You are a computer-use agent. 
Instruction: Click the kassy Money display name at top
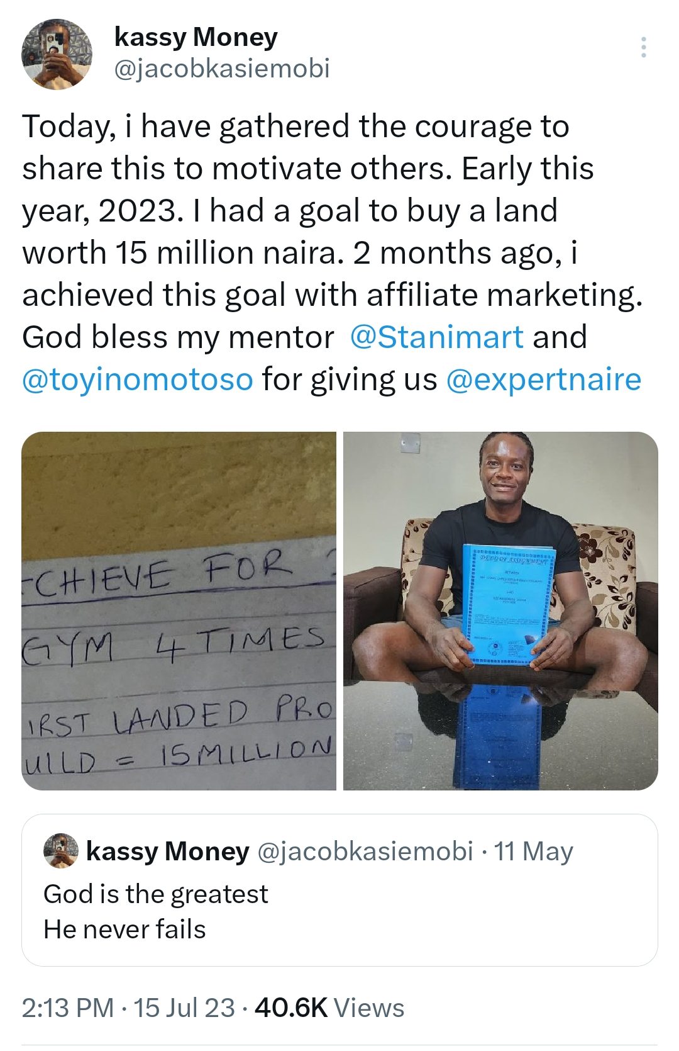pos(196,38)
